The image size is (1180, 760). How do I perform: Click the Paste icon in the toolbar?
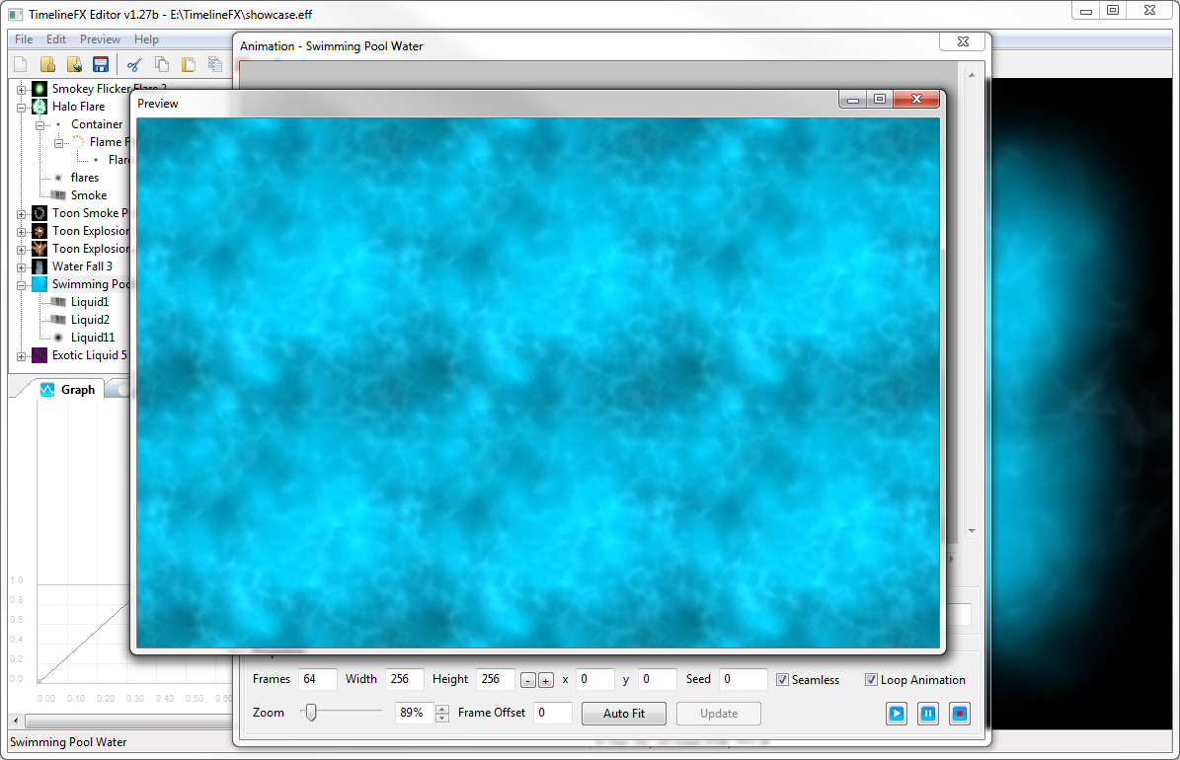(188, 63)
